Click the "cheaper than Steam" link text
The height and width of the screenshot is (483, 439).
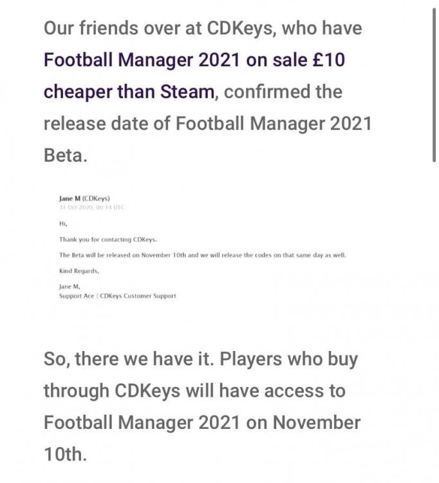(129, 92)
